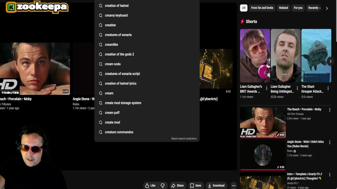The height and width of the screenshot is (189, 337).
Task: Dislike the video with thumbs-down
Action: (163, 186)
